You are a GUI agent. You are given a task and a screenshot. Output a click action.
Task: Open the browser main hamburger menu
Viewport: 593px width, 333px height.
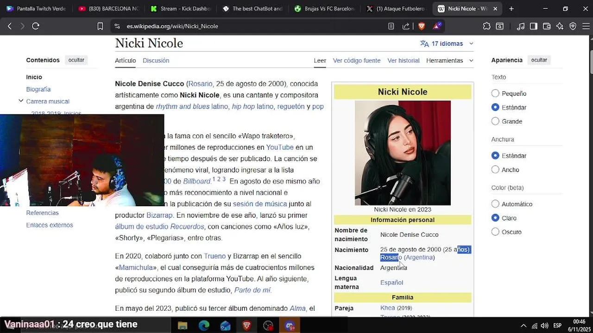point(586,26)
